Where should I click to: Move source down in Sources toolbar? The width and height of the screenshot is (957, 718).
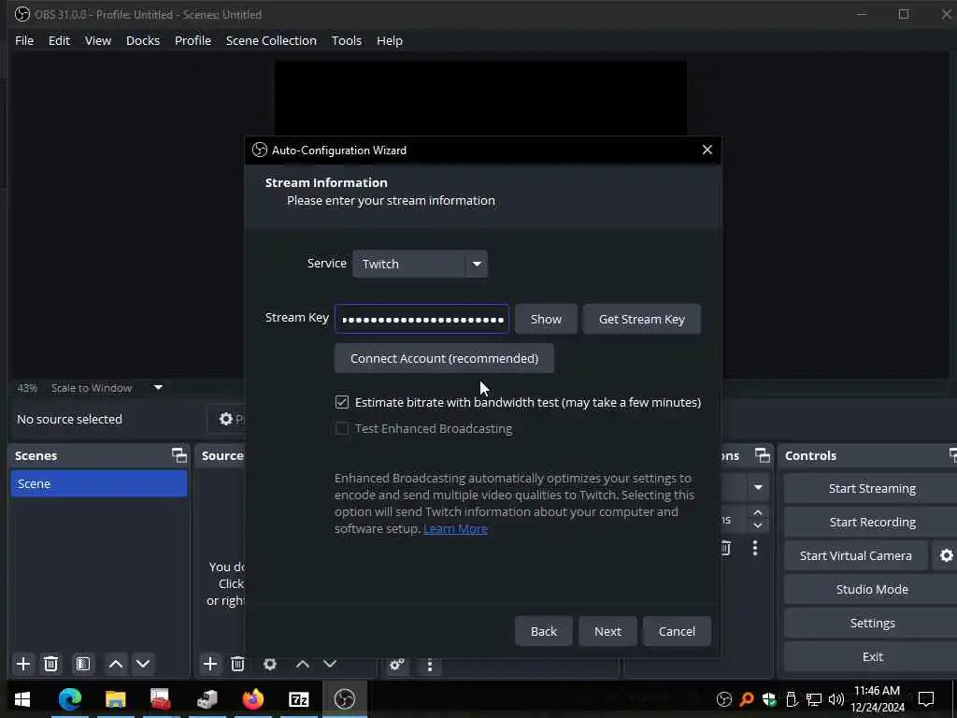[x=330, y=664]
